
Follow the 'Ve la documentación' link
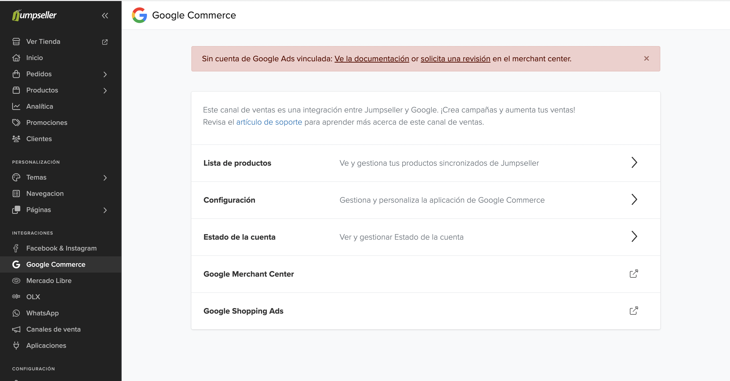point(372,59)
